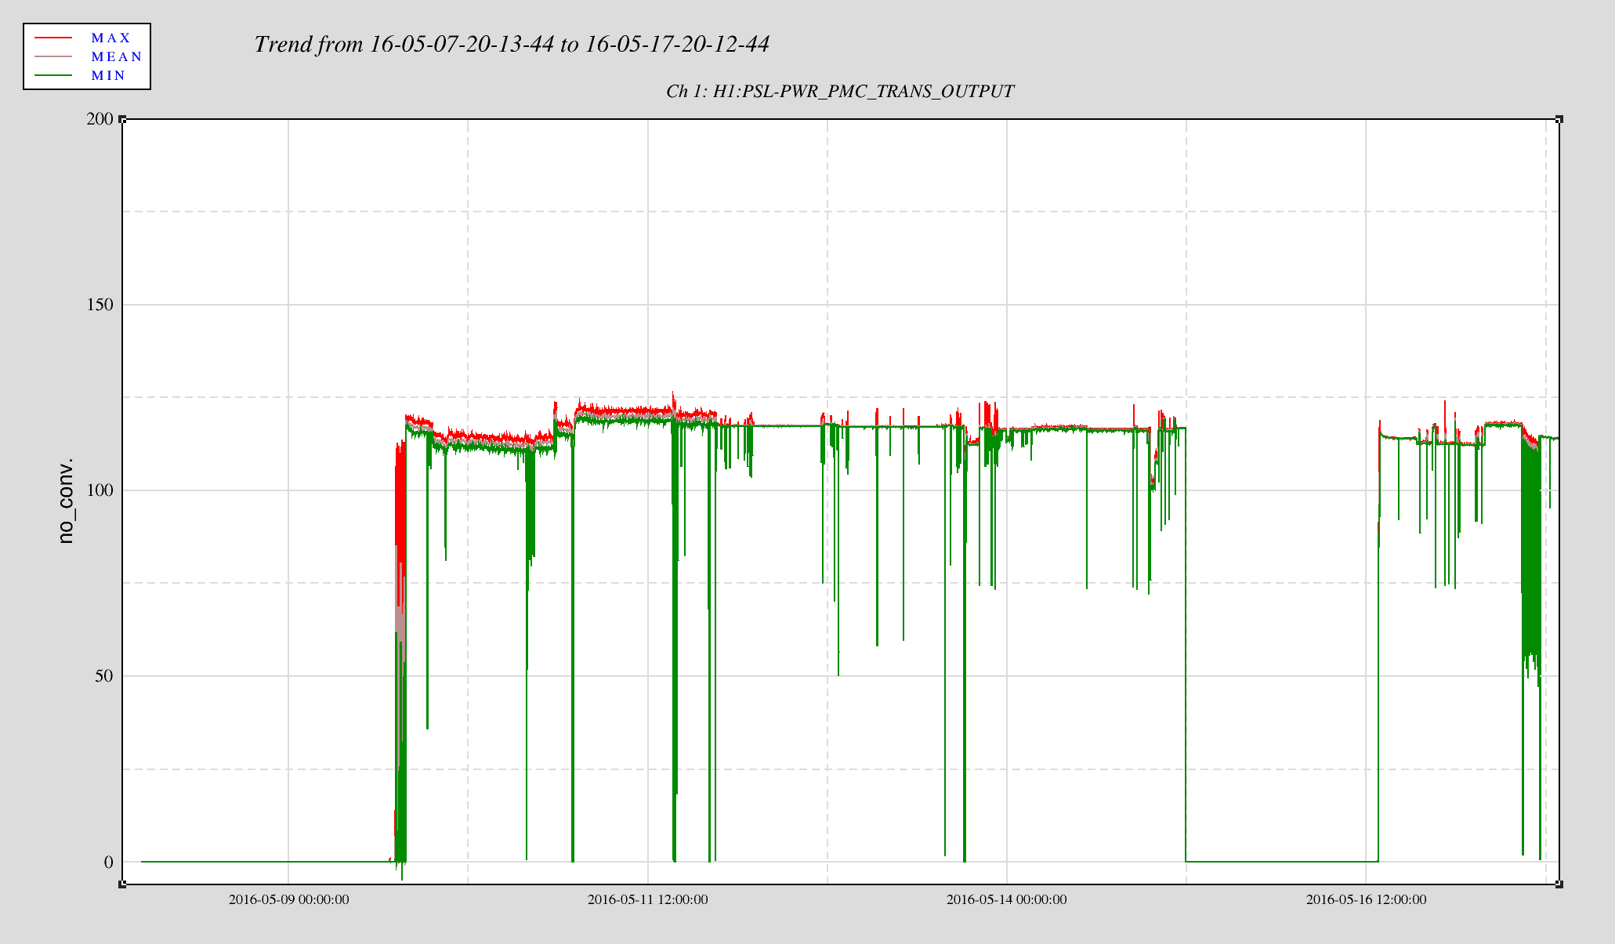The width and height of the screenshot is (1615, 944).
Task: Click the y-axis tick value 50
Action: coord(104,676)
